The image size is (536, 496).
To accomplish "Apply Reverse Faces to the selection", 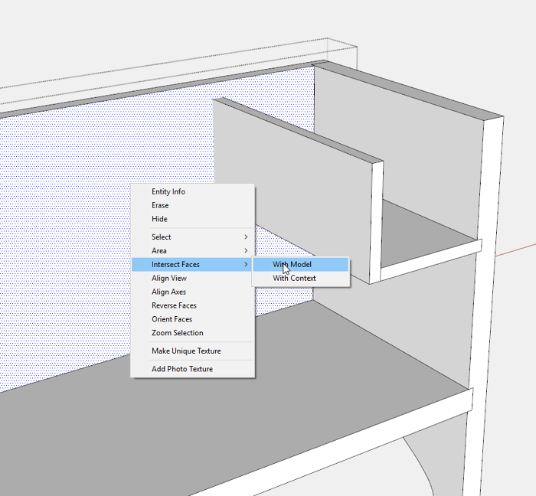I will click(x=172, y=306).
